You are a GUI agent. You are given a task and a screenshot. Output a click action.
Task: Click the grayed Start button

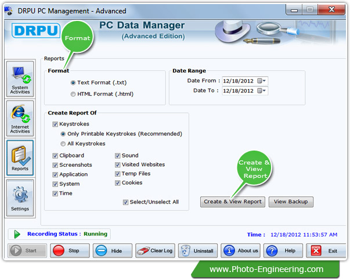click(27, 251)
